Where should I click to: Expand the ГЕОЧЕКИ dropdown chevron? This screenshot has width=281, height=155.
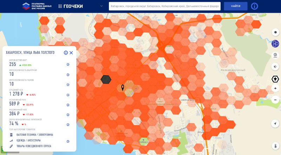pos(102,6)
